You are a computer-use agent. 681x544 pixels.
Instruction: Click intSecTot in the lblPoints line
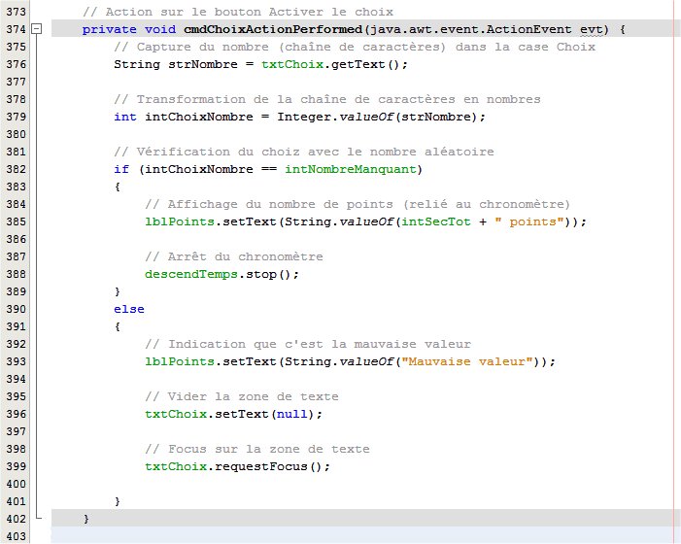point(435,221)
